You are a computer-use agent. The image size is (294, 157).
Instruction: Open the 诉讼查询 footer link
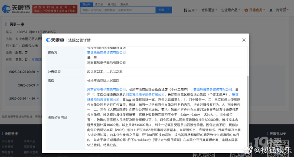(8, 141)
